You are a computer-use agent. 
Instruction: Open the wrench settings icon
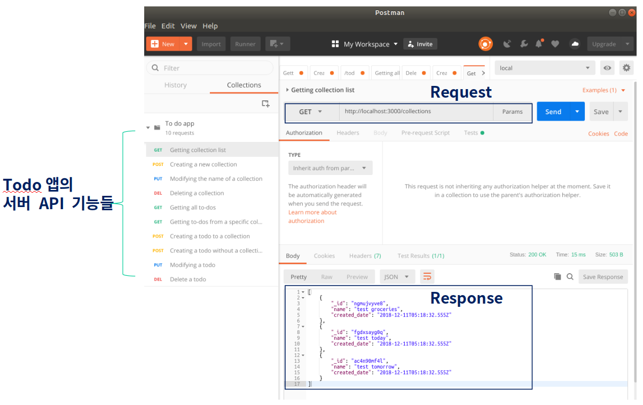tap(524, 44)
